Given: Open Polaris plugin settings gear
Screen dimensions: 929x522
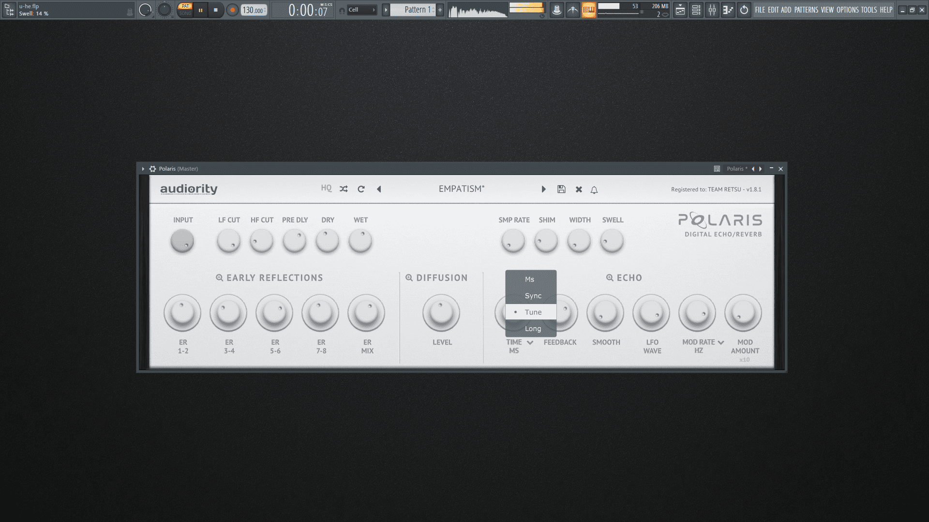Looking at the screenshot, I should (153, 169).
